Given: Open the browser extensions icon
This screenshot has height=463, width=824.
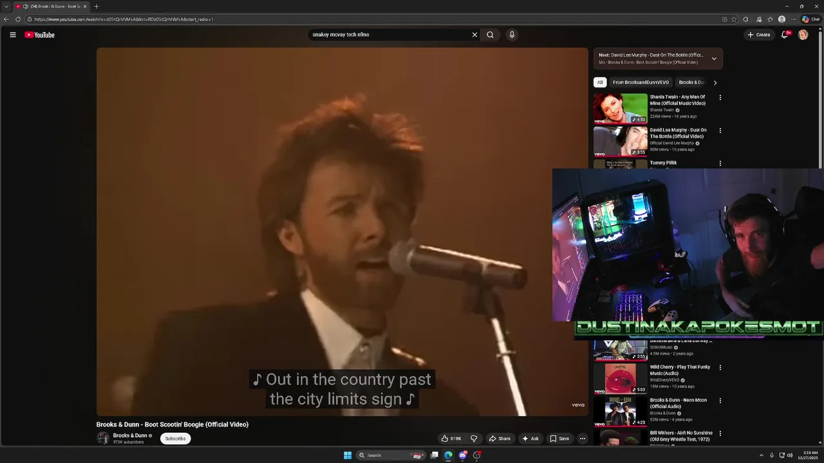Looking at the screenshot, I should 745,19.
